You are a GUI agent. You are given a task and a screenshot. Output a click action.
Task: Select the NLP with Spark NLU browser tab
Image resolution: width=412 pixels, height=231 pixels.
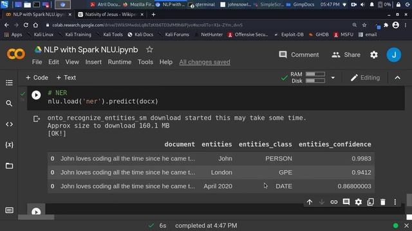39,14
